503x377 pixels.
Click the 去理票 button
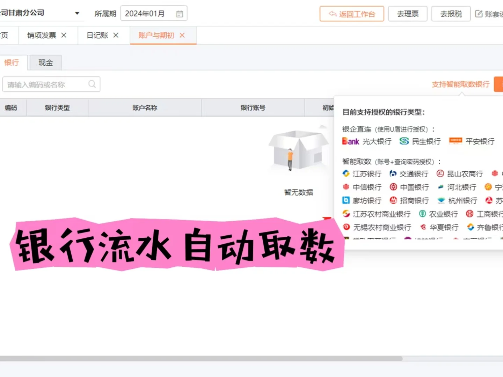click(408, 14)
